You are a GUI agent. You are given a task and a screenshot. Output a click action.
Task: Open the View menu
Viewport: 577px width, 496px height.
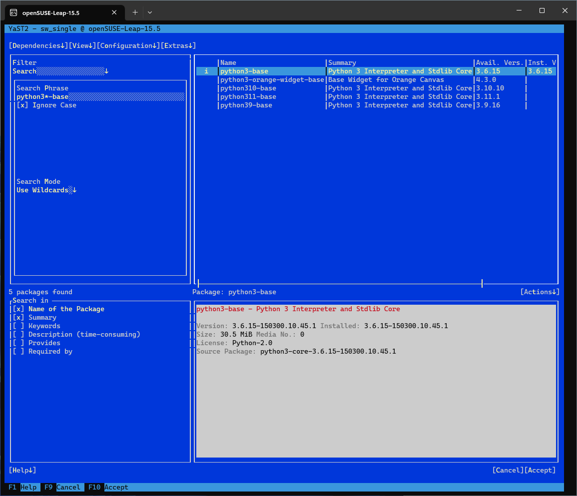[82, 45]
